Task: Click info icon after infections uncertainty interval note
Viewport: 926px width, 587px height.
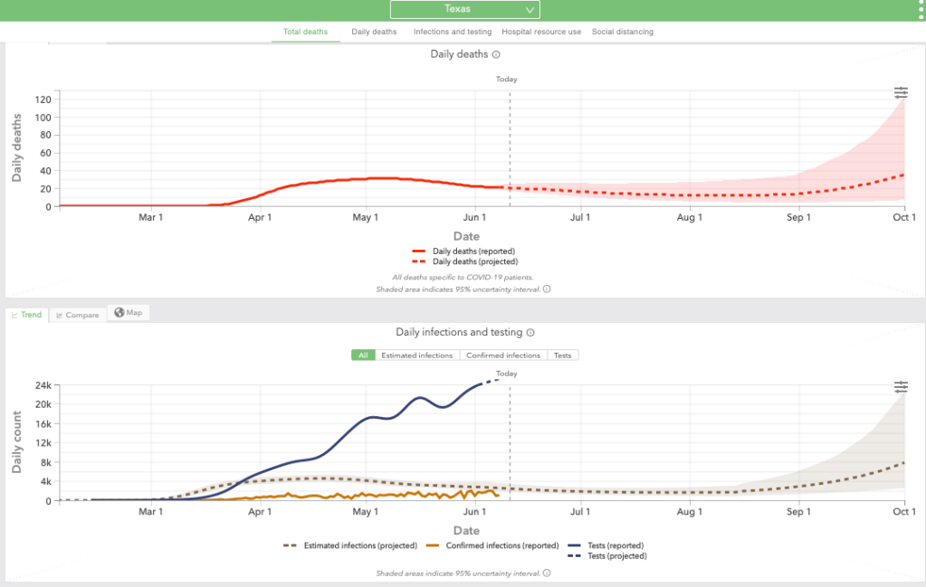Action: [x=547, y=573]
